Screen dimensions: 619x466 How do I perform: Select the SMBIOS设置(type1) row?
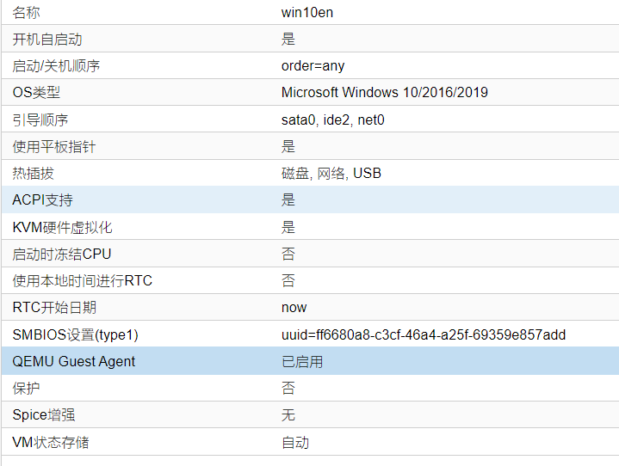pos(310,334)
